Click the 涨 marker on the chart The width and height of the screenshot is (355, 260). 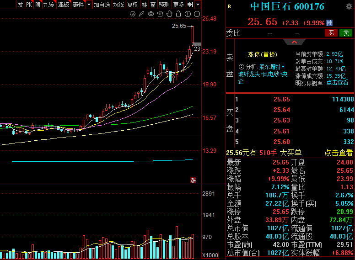[193, 180]
